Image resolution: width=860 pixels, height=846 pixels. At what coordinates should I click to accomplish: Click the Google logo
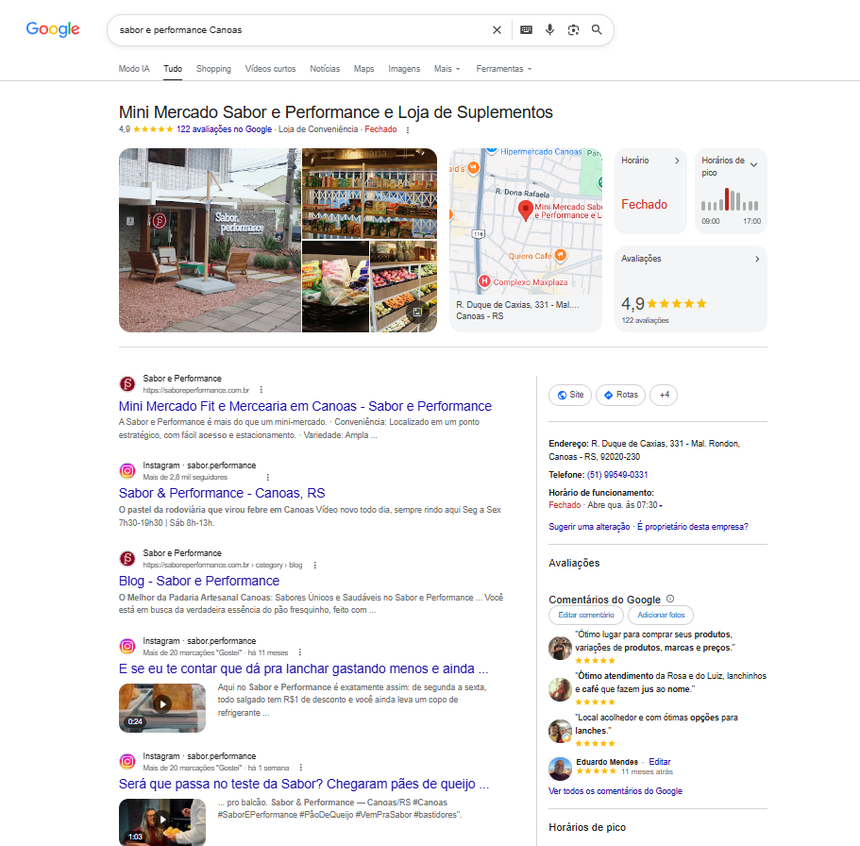[x=53, y=29]
